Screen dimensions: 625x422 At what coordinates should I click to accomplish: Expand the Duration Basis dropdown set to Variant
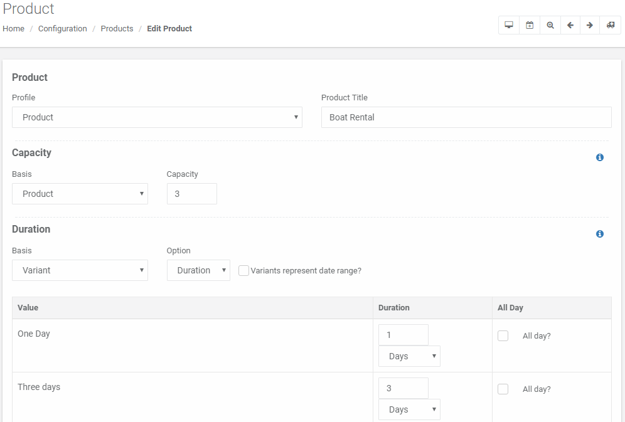pos(80,270)
